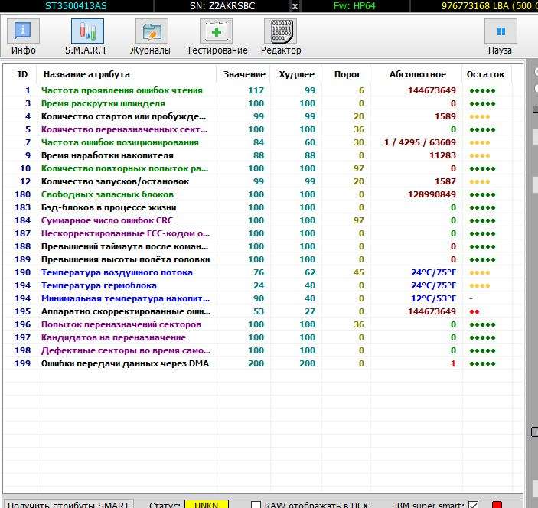Screen dimensions: 538x508
Task: Click the red indicator in the status bar
Action: (x=497, y=505)
